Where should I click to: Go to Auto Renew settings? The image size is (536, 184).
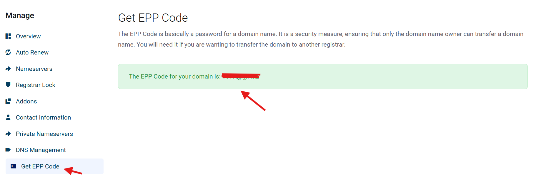(x=32, y=52)
